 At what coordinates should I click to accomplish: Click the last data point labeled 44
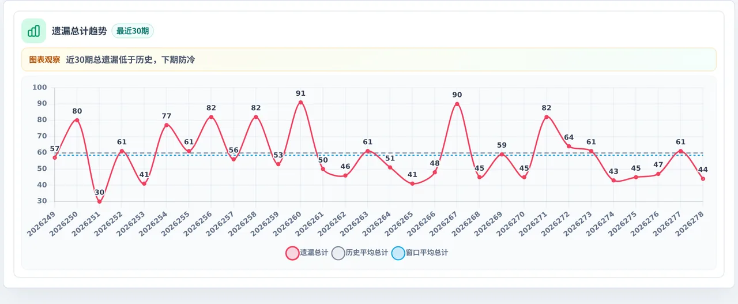click(703, 179)
